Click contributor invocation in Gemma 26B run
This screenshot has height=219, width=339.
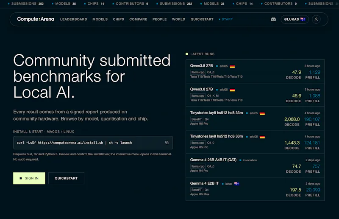pos(250,160)
